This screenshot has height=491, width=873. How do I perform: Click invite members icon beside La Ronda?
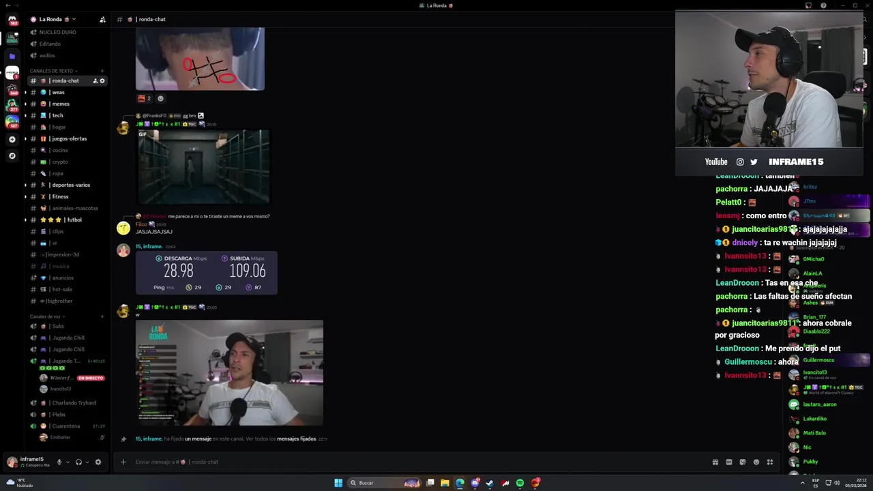click(102, 19)
